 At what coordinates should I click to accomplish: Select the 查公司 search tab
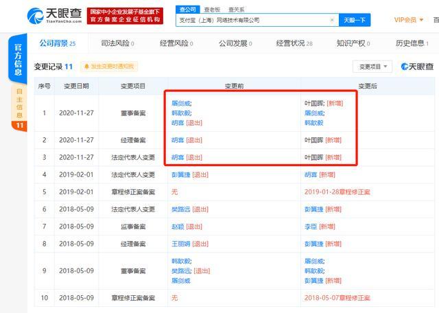[187, 10]
